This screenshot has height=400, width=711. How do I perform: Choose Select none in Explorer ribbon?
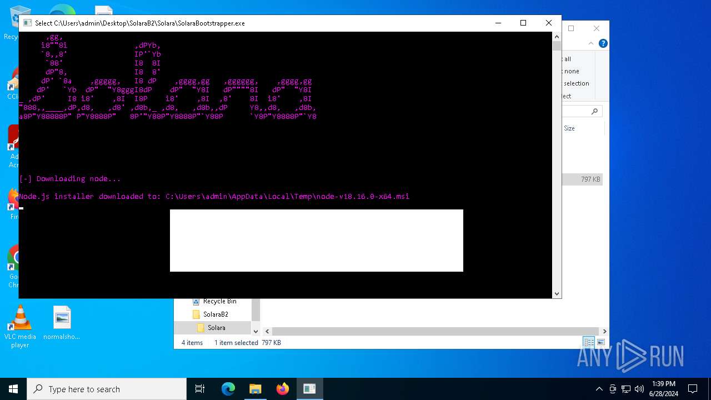click(x=572, y=71)
